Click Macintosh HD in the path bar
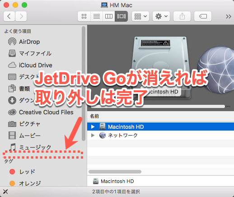The width and height of the screenshot is (234, 197). pos(113,181)
